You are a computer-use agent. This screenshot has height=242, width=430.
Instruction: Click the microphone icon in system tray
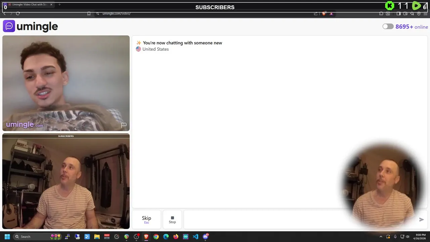[x=395, y=237]
